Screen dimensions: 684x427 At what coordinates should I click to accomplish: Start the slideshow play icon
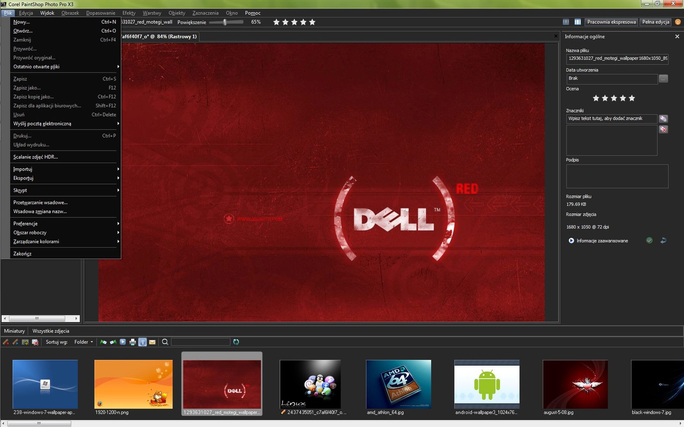pos(123,342)
